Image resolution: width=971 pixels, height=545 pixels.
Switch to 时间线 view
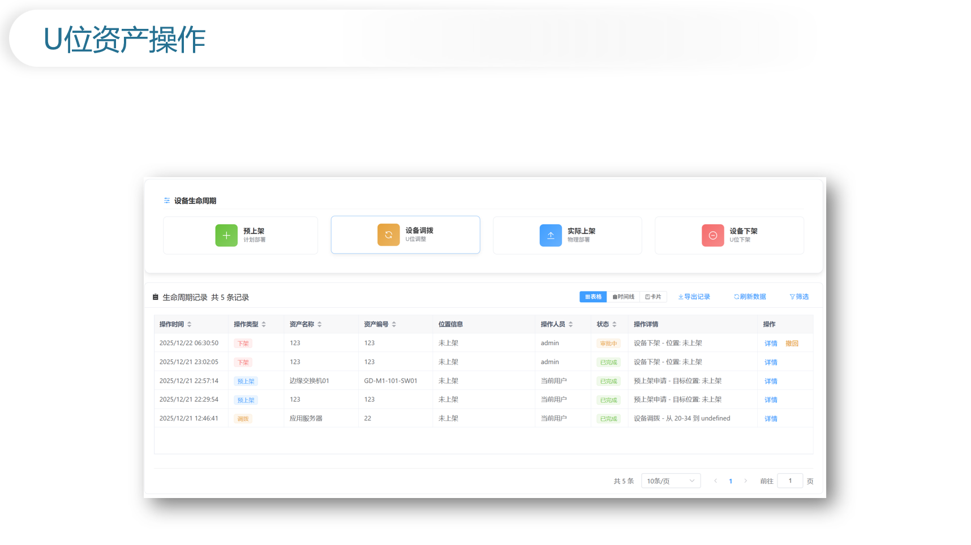pyautogui.click(x=623, y=297)
